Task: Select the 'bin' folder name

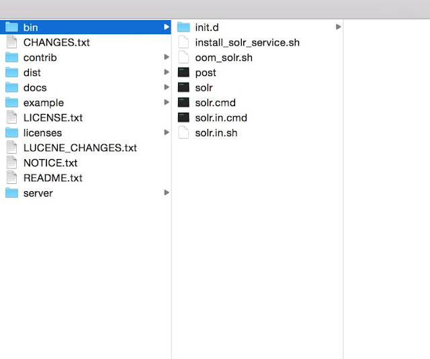Action: pyautogui.click(x=30, y=28)
